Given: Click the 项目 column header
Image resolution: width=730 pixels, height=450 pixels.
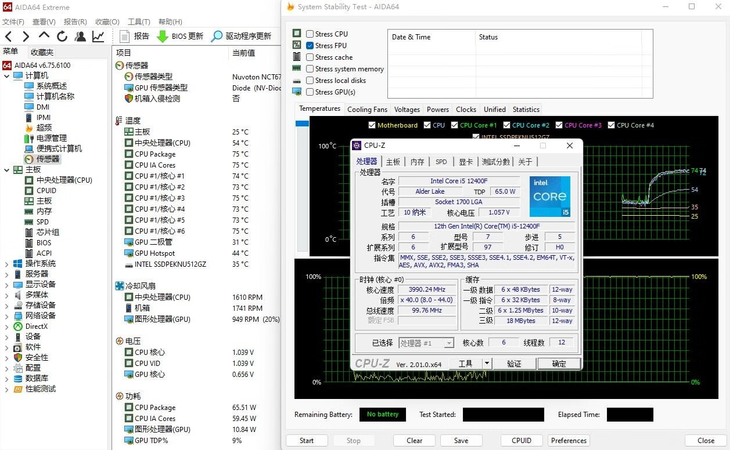Looking at the screenshot, I should (x=124, y=53).
